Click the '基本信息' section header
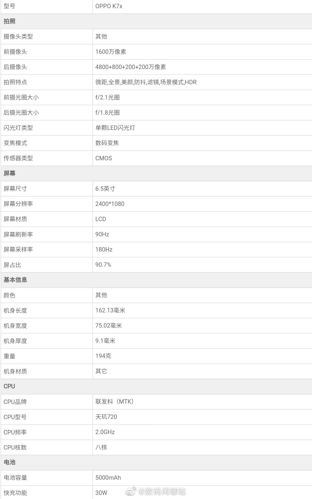This screenshot has width=312, height=499. 15,280
